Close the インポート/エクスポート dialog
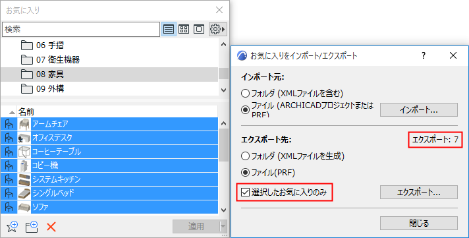Image resolution: width=469 pixels, height=238 pixels. click(x=453, y=55)
